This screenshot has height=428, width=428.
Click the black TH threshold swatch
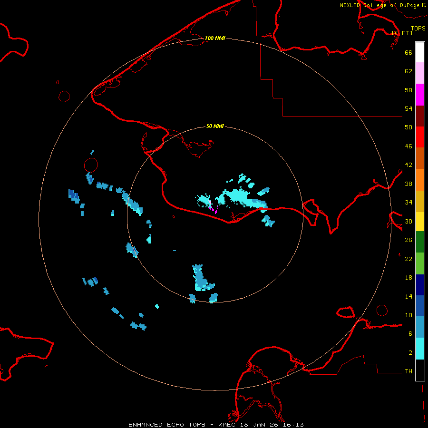(420, 370)
